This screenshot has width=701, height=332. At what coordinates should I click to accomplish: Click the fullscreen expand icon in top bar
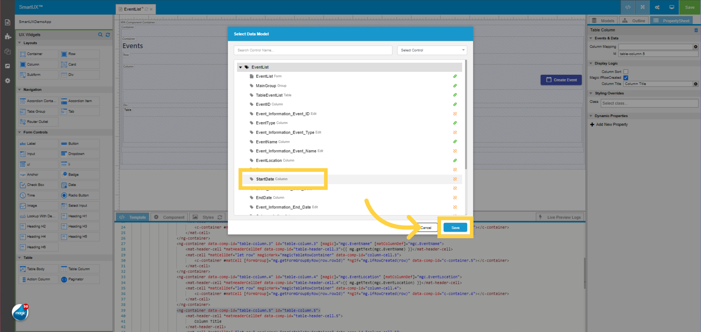(643, 7)
